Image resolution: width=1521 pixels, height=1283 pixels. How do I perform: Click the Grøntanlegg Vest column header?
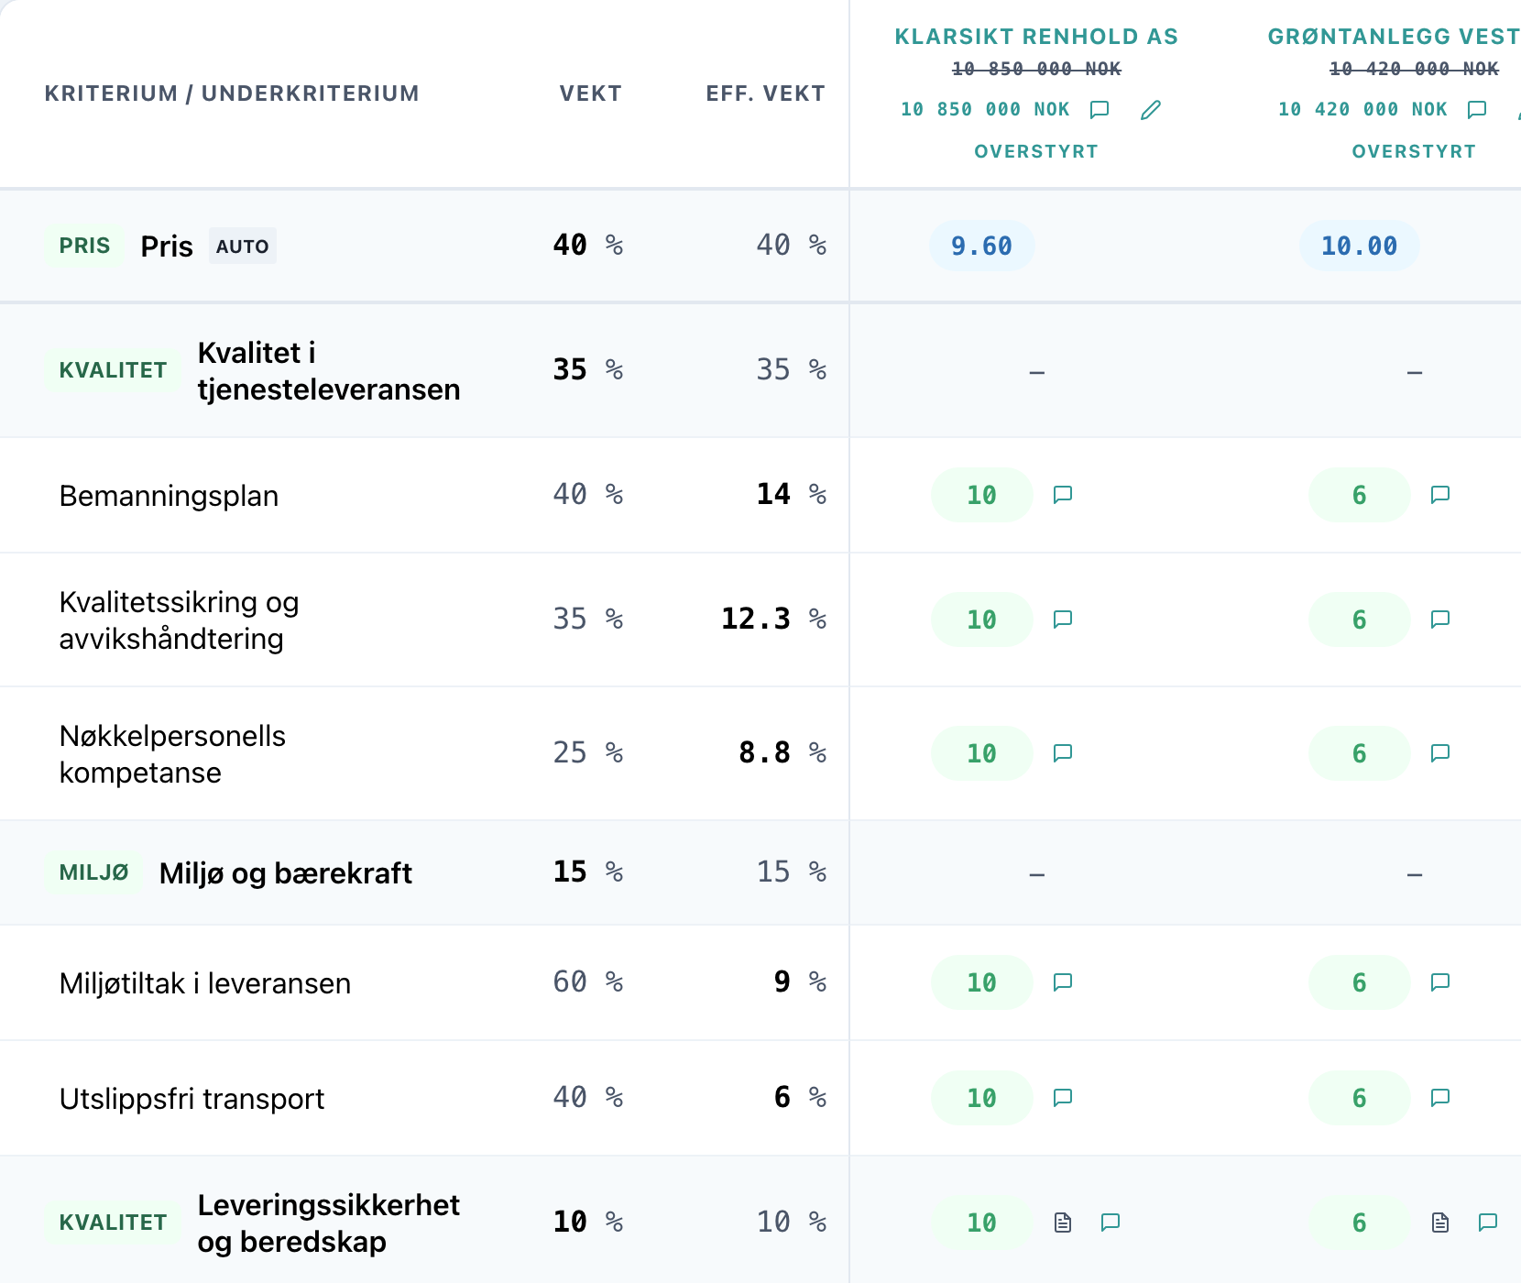coord(1394,37)
